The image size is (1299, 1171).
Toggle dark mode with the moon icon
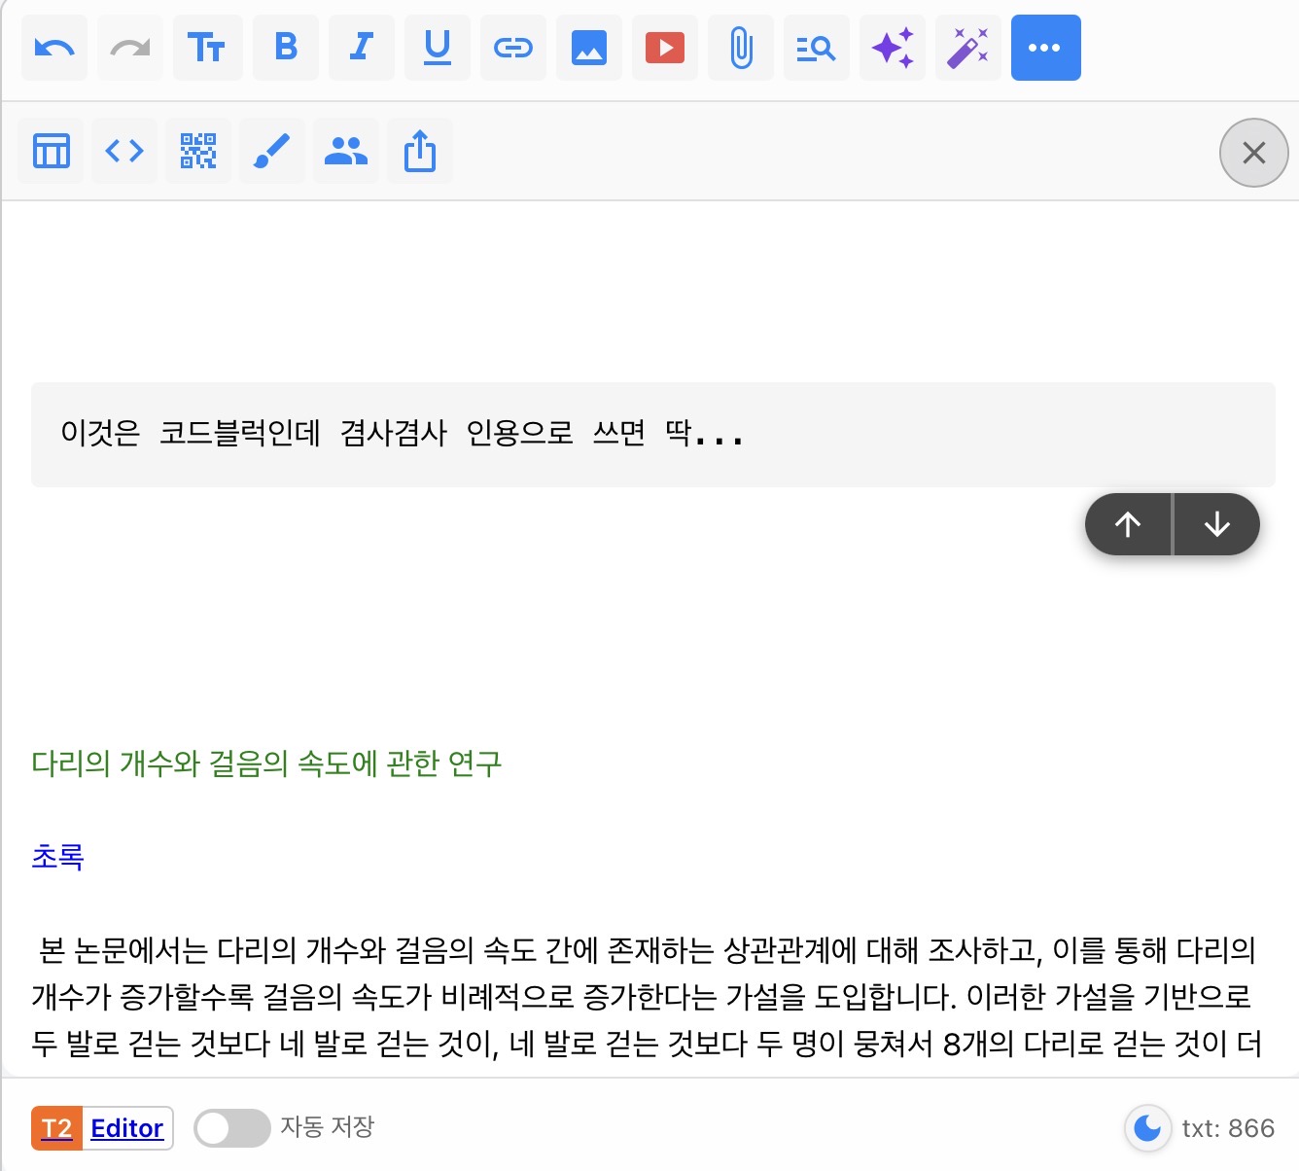[x=1147, y=1128]
